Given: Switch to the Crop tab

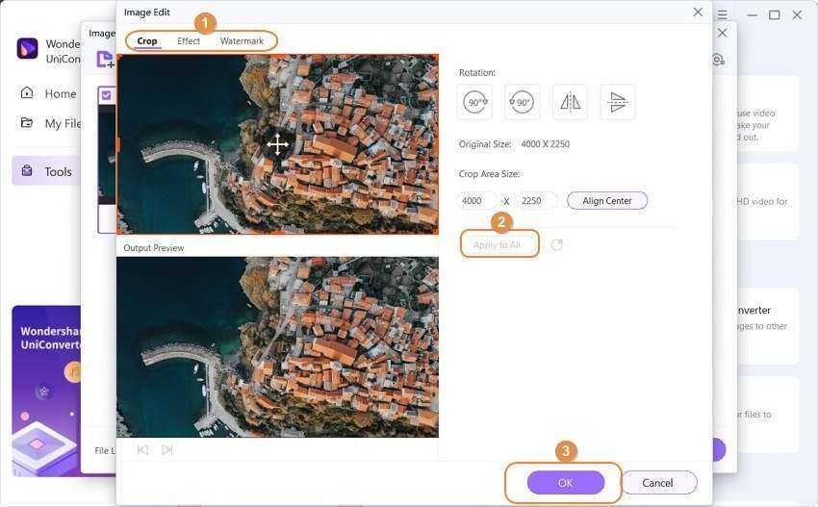Looking at the screenshot, I should (147, 41).
